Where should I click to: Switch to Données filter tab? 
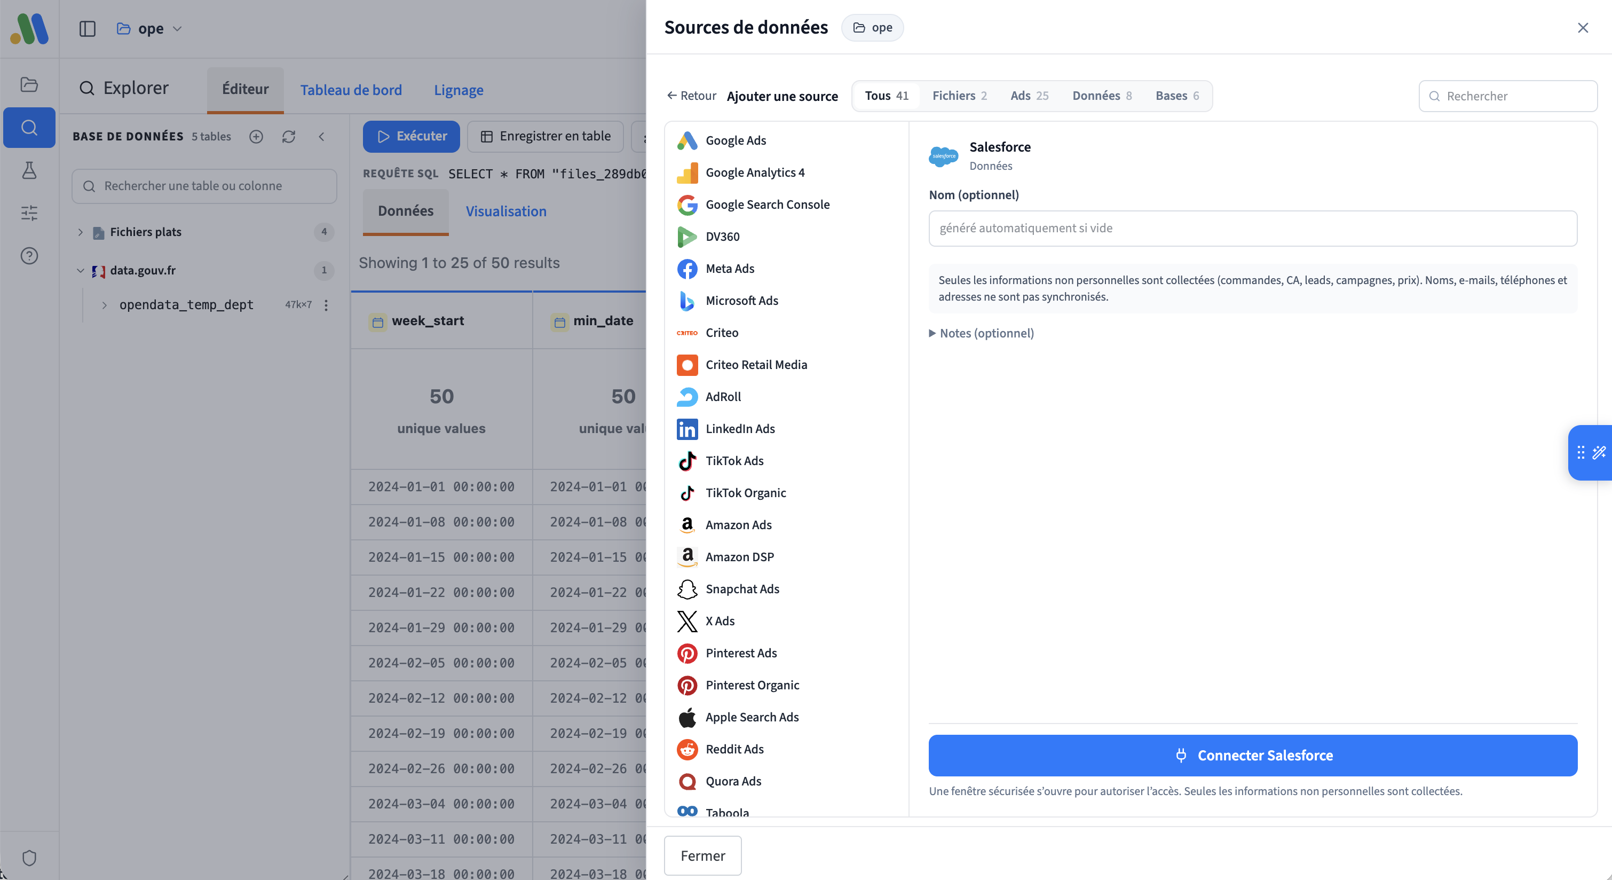tap(1102, 96)
